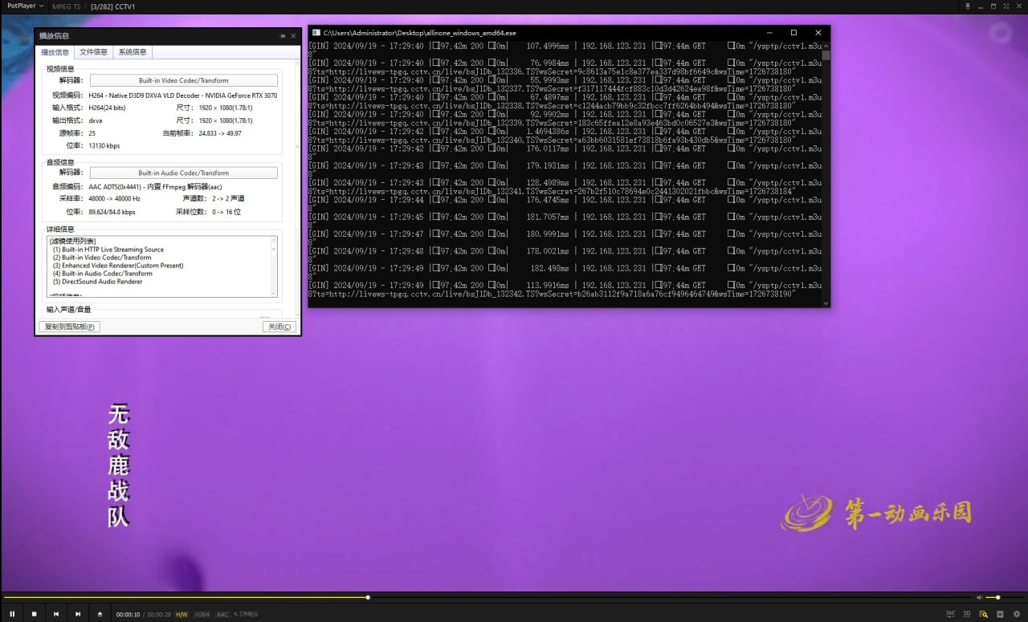Toggle 3D video mode
Viewport: 1028px width, 622px height.
[967, 614]
